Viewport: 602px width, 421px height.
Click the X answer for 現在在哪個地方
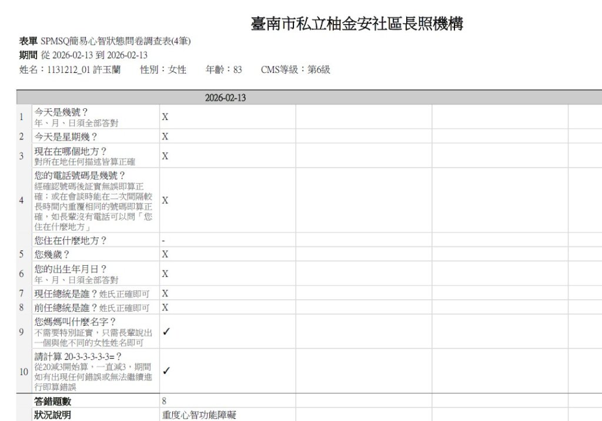tap(165, 156)
